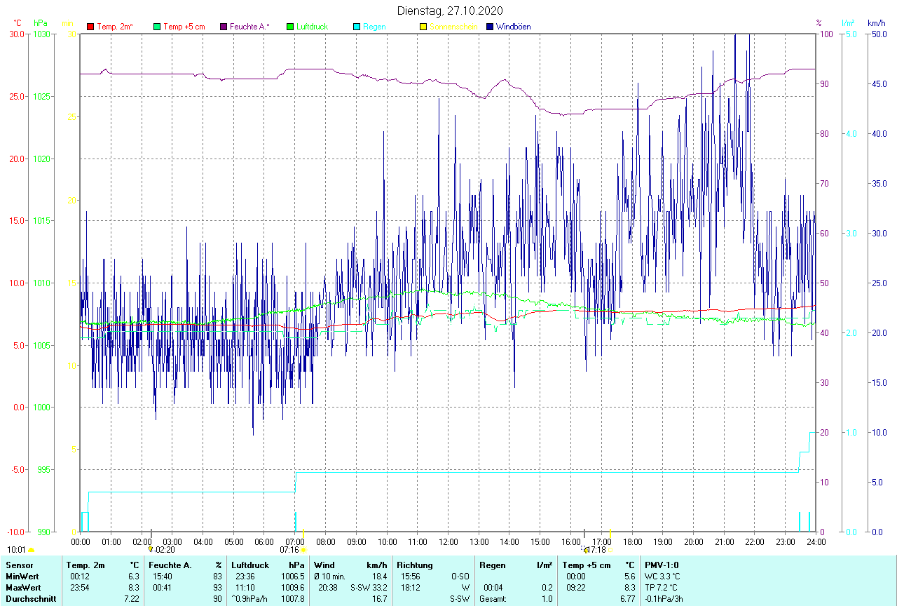The image size is (897, 606).
Task: Click the 24:00 label on the time axis
Action: [x=816, y=542]
